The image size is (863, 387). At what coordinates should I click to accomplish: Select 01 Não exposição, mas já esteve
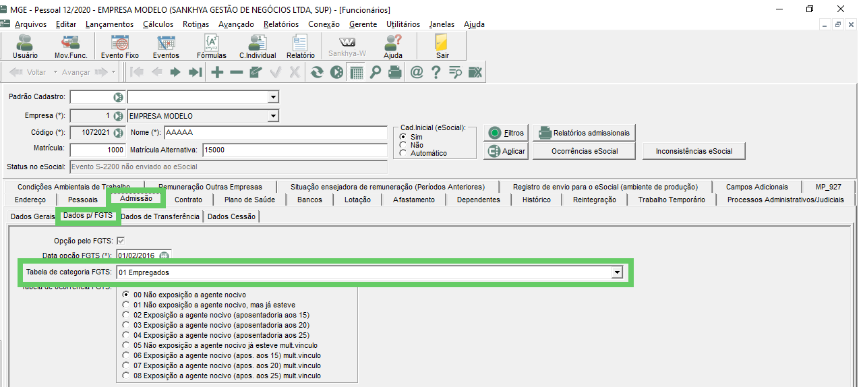pyautogui.click(x=125, y=305)
